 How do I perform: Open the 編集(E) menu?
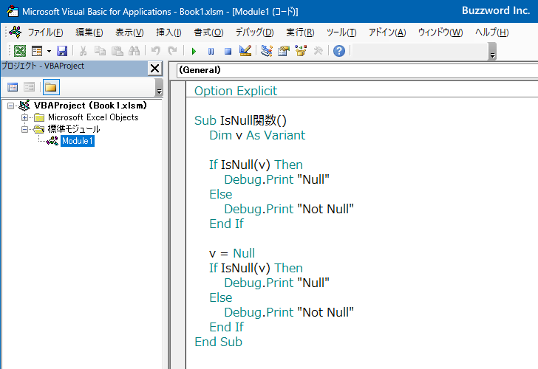pos(89,32)
